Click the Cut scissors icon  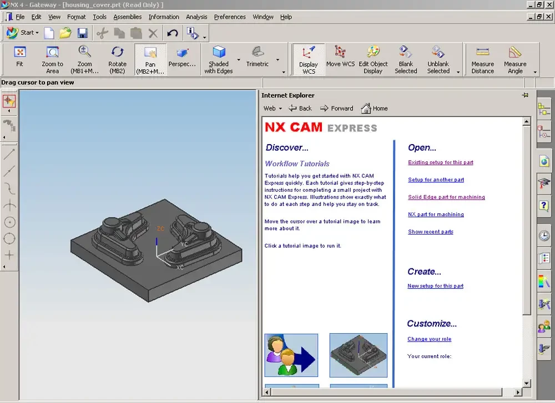pos(102,33)
